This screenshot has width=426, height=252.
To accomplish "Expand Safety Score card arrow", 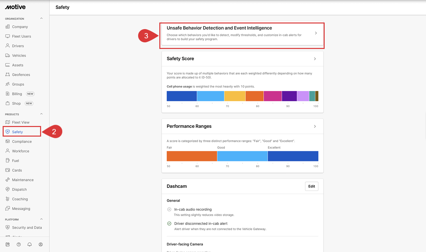I will (315, 59).
